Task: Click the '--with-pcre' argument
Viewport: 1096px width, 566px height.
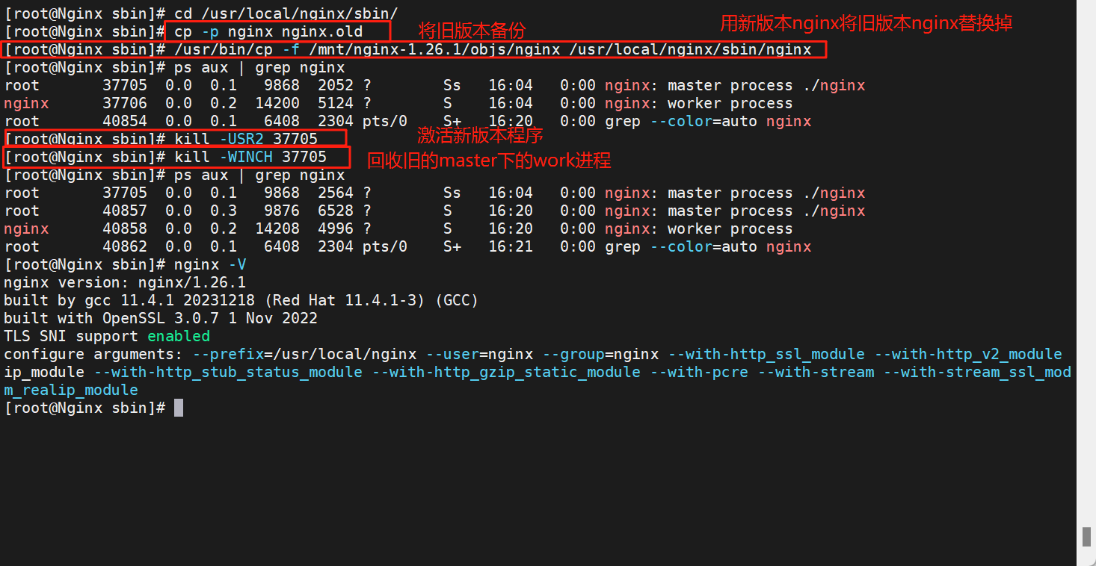Action: 699,372
